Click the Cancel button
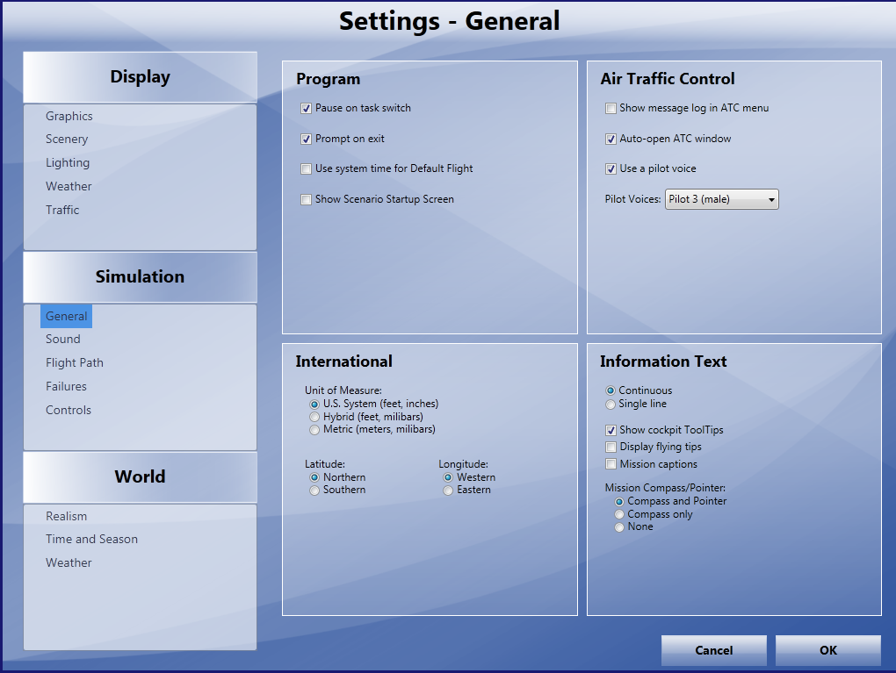This screenshot has width=896, height=673. coord(713,650)
